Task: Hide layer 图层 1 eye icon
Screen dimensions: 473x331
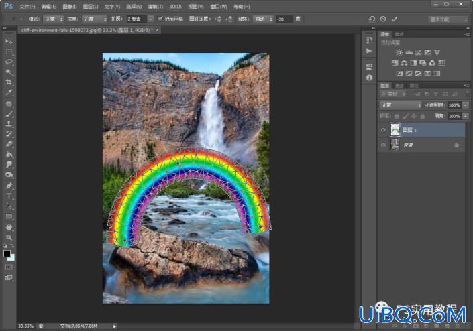Action: point(383,130)
